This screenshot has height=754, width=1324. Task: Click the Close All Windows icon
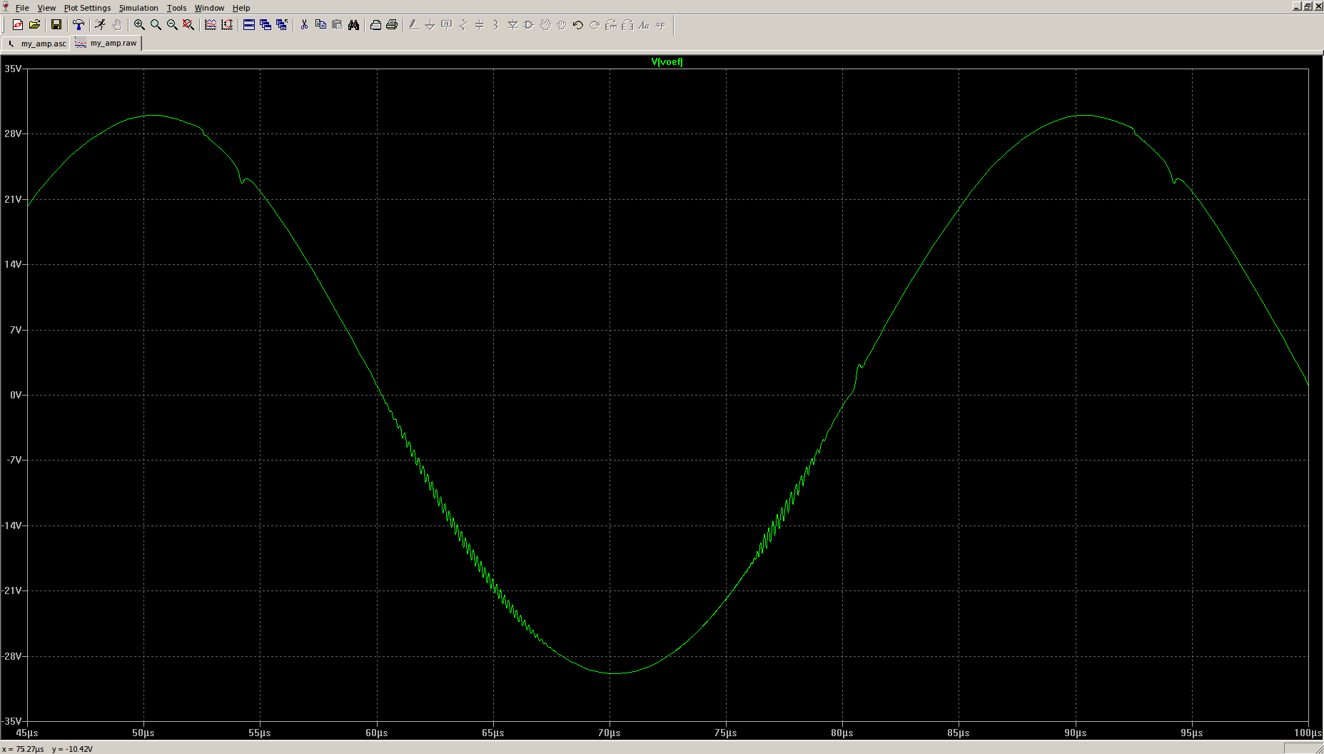282,25
